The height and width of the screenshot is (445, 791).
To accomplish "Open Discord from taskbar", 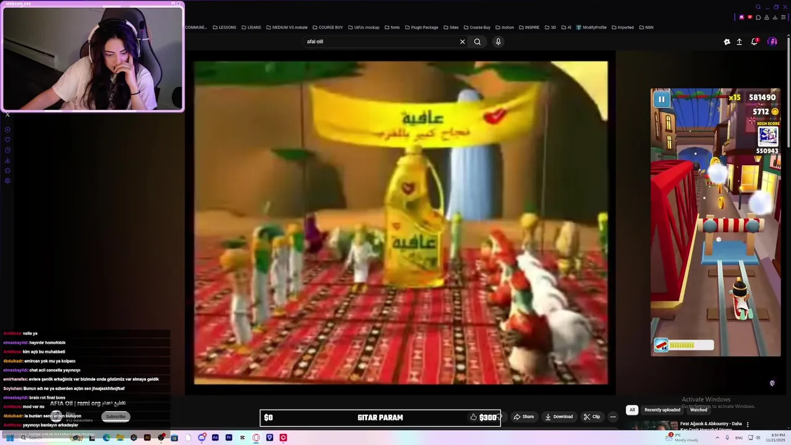I will click(201, 438).
